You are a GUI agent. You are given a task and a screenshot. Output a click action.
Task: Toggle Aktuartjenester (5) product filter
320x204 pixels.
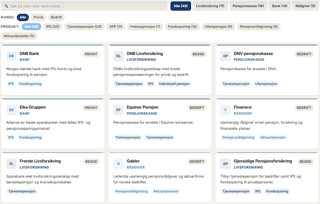(19, 36)
